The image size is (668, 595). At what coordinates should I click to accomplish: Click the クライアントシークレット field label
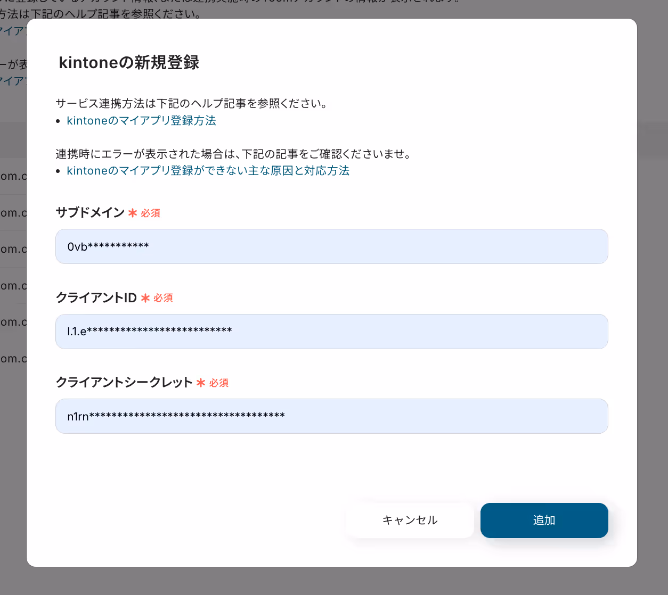pos(124,382)
